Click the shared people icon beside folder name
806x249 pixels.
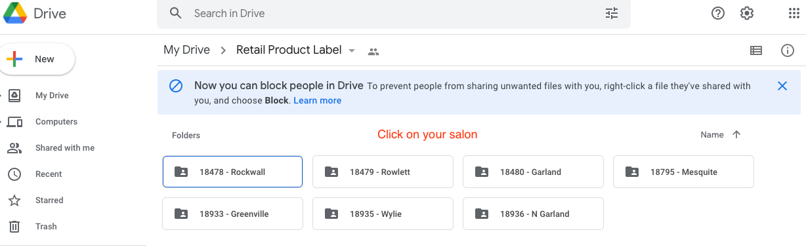point(373,51)
